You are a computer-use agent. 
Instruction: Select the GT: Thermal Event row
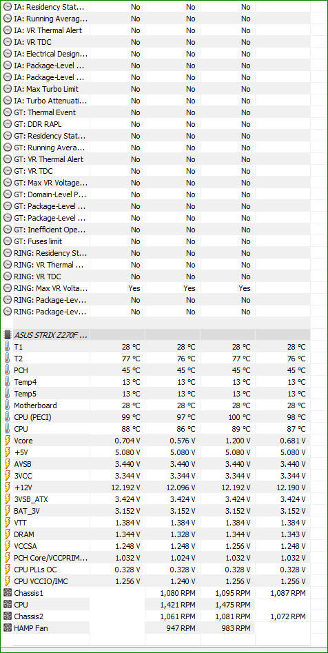coord(156,112)
